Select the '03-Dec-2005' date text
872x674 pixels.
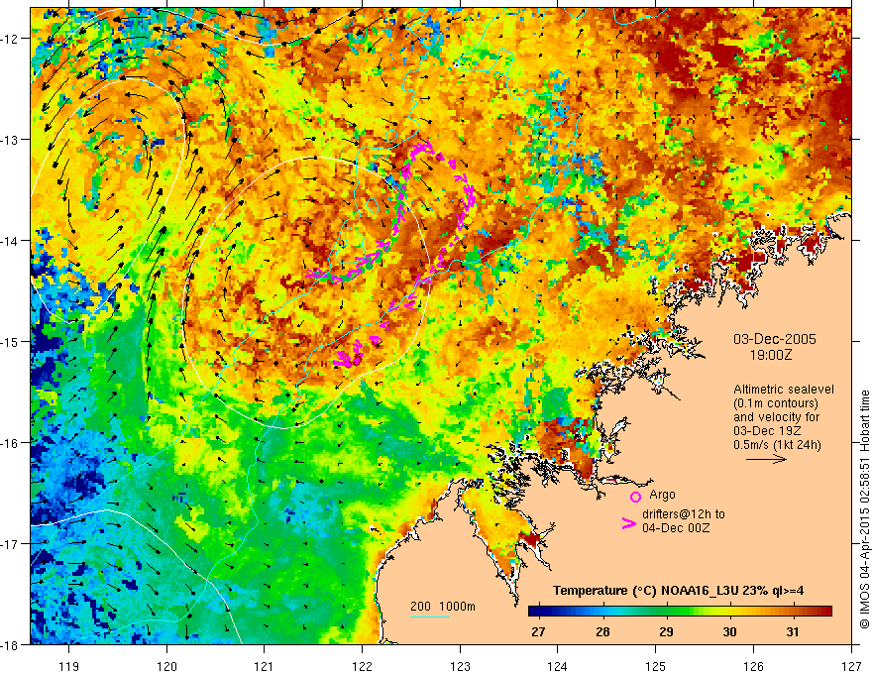click(x=775, y=339)
